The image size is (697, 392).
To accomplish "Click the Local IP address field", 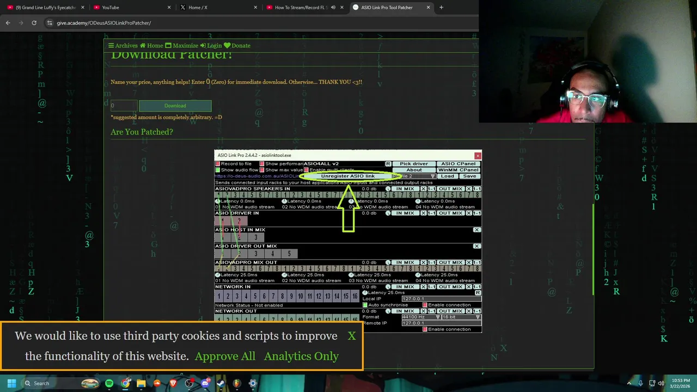I will 442,299.
